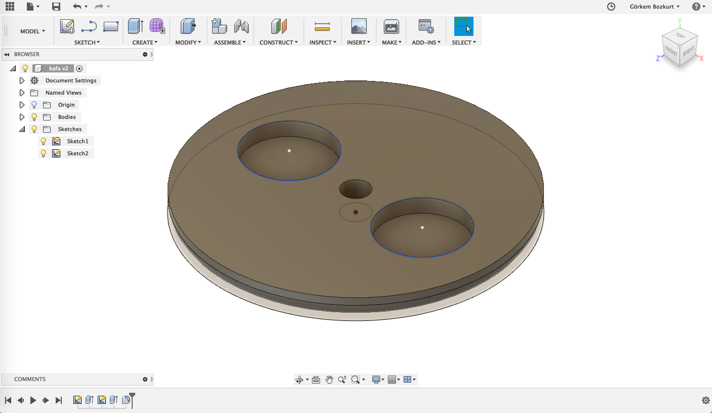The image size is (712, 413).
Task: Expand the Bodies folder
Action: pyautogui.click(x=22, y=117)
